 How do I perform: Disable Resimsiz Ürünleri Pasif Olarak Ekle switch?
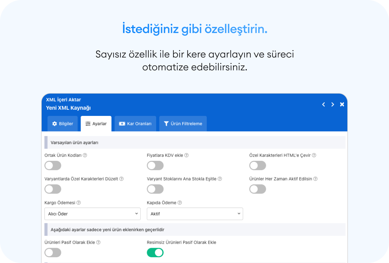(x=155, y=253)
